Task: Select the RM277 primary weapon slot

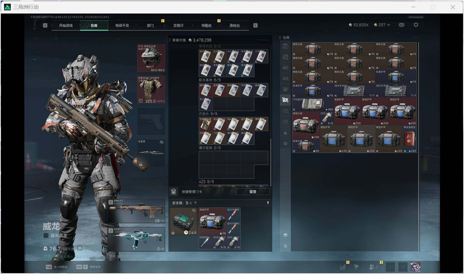Action: [136, 211]
